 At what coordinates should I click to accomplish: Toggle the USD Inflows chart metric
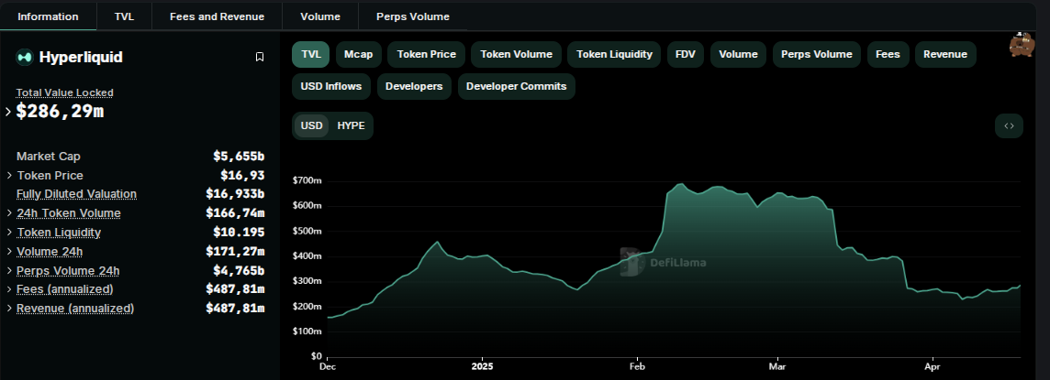(331, 86)
